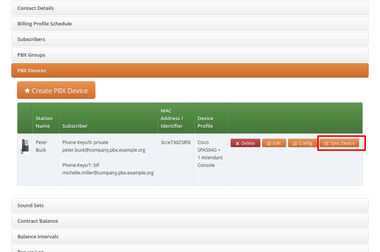
Task: Click the MAC Address / Identifier header
Action: [172, 118]
